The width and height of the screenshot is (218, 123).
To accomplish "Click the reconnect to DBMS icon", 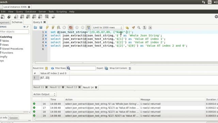I will (x=53, y=17).
